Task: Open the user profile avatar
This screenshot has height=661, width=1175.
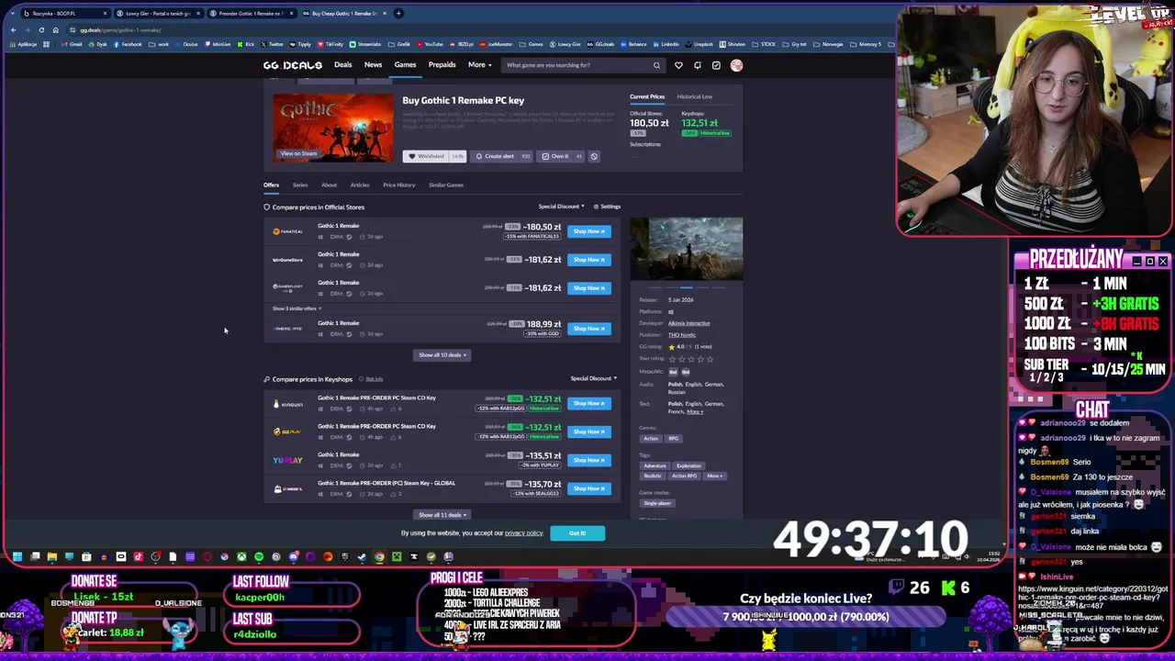Action: 736,65
